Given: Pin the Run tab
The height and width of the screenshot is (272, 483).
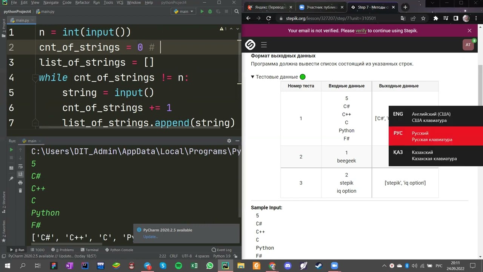Looking at the screenshot, I should [x=11, y=178].
